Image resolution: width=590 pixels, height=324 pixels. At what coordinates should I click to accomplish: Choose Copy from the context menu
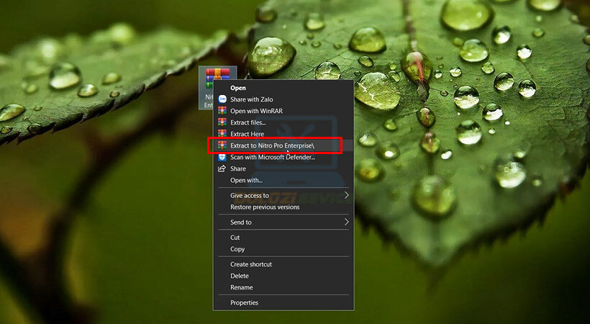(x=283, y=249)
